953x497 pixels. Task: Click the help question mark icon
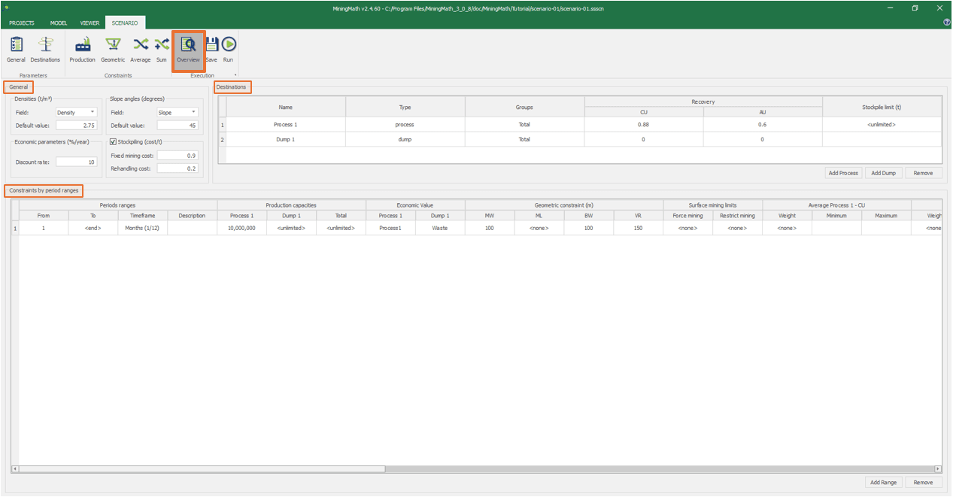coord(946,23)
